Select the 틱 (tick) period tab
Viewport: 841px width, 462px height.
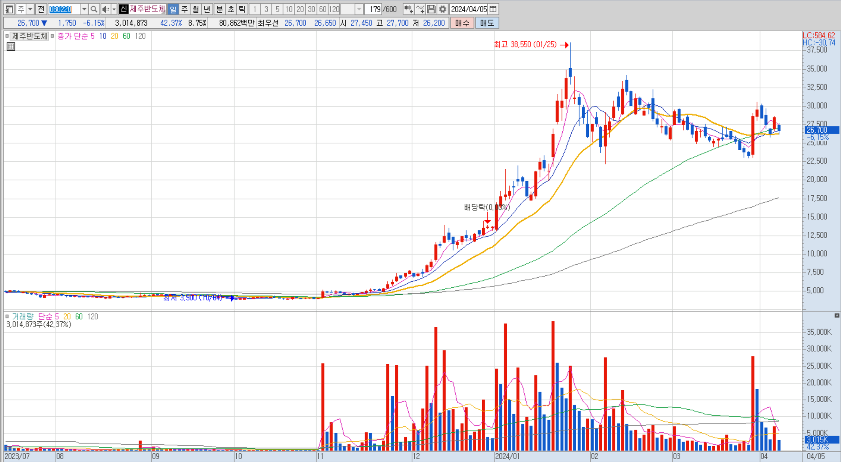coord(242,9)
